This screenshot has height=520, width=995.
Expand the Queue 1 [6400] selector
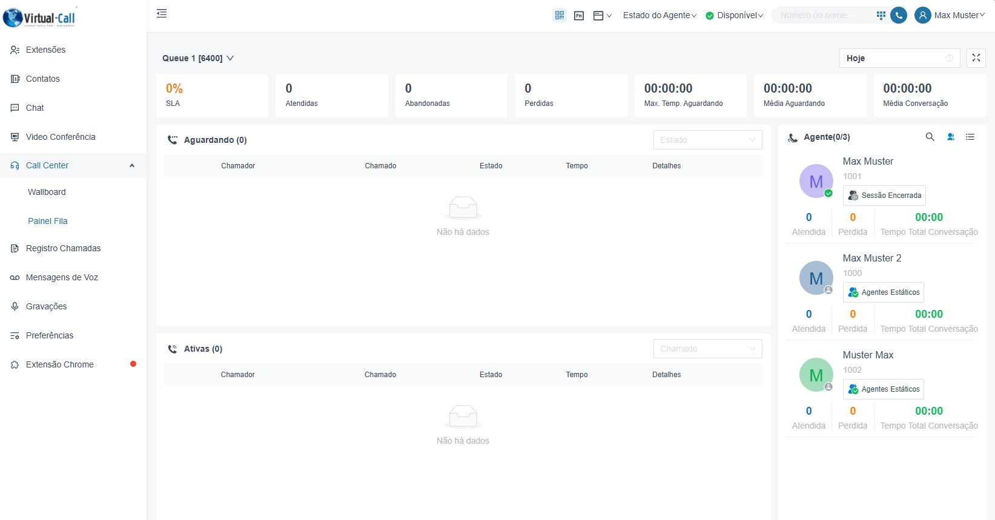click(x=198, y=58)
